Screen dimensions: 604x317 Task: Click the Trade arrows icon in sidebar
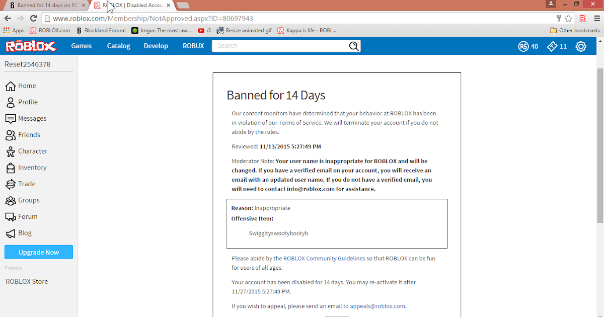coord(10,184)
